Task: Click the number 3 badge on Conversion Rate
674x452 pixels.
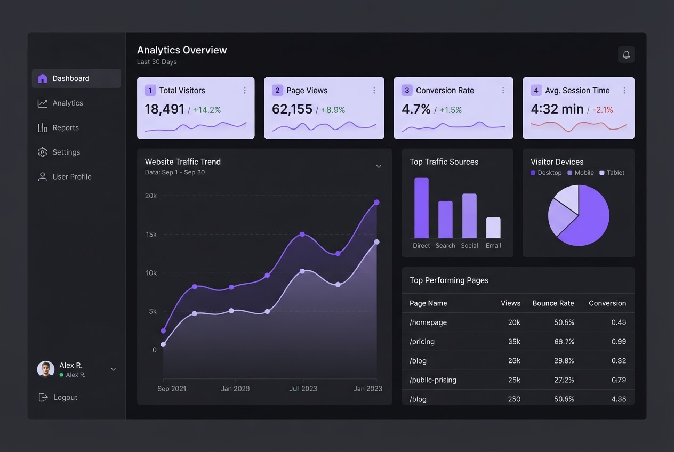Action: 407,90
